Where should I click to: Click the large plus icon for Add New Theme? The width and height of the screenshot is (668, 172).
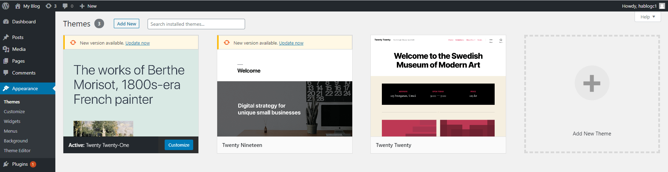click(592, 83)
